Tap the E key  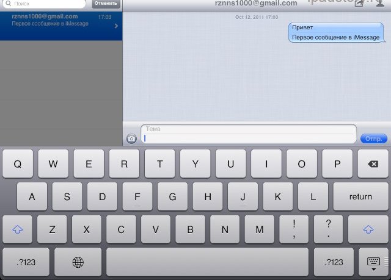(89, 163)
